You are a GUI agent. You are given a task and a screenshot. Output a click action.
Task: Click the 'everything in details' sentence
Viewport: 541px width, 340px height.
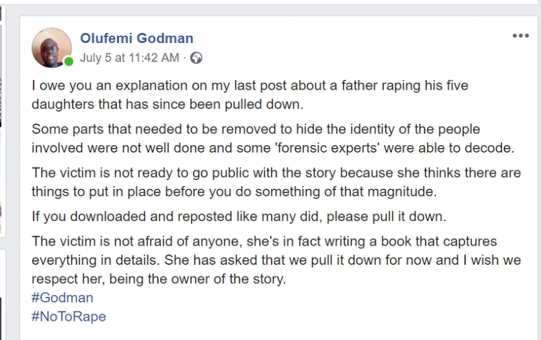[x=96, y=260]
